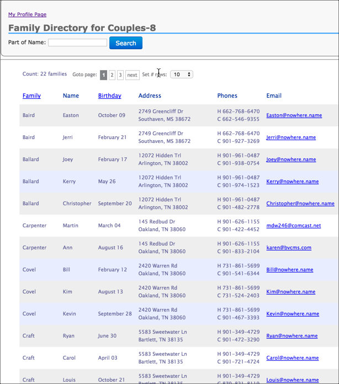The height and width of the screenshot is (384, 339).
Task: Open the My Profile Page link
Action: [27, 14]
